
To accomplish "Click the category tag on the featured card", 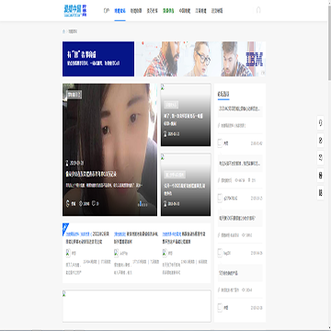I will coord(74,95).
